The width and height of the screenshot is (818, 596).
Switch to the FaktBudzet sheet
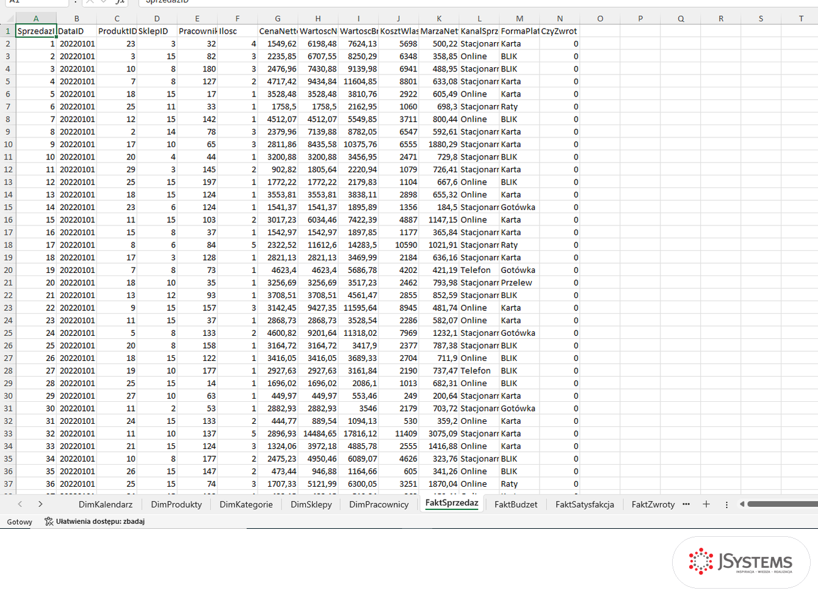click(x=516, y=504)
